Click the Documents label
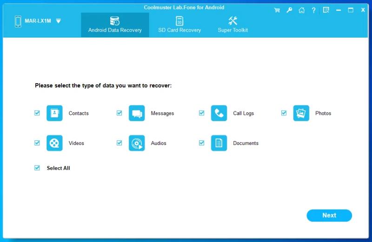Screen dimensions: 372x242 [246, 143]
